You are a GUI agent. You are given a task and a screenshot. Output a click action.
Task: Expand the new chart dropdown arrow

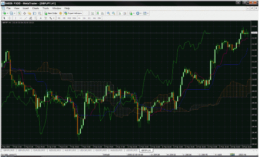(x=7, y=13)
